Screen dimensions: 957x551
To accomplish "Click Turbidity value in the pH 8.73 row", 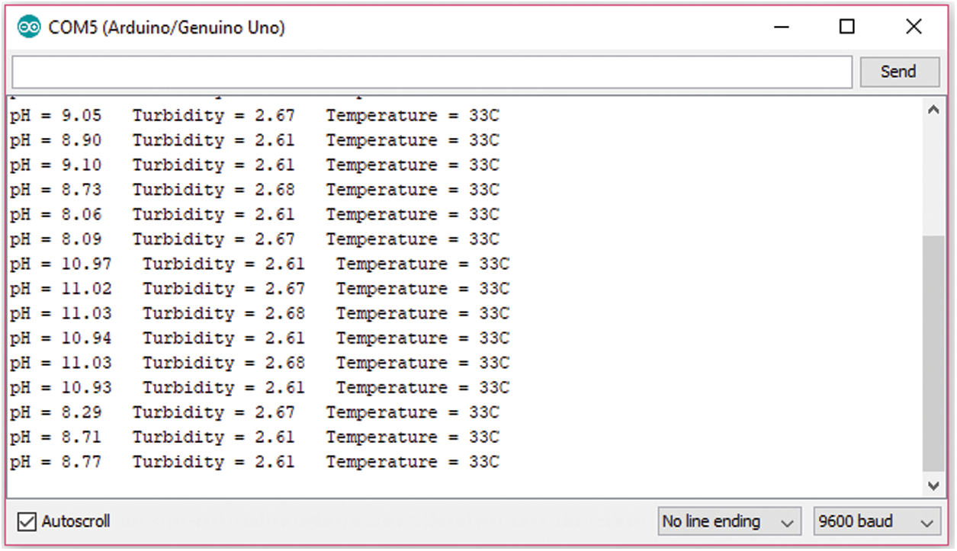I will click(x=275, y=191).
